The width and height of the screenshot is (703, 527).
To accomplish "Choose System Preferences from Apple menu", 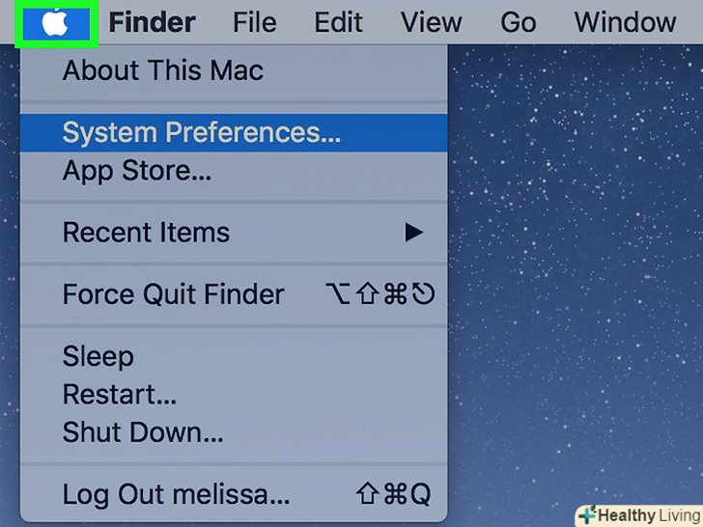I will click(234, 132).
